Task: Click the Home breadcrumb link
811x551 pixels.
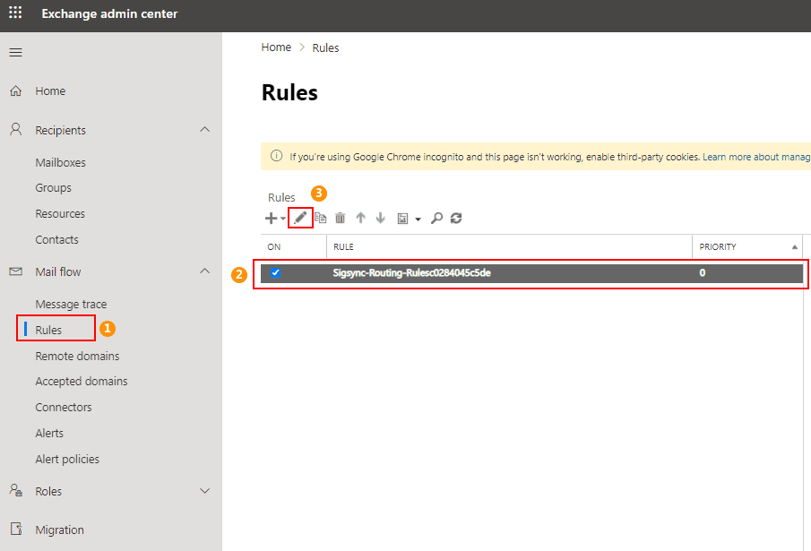Action: click(276, 47)
